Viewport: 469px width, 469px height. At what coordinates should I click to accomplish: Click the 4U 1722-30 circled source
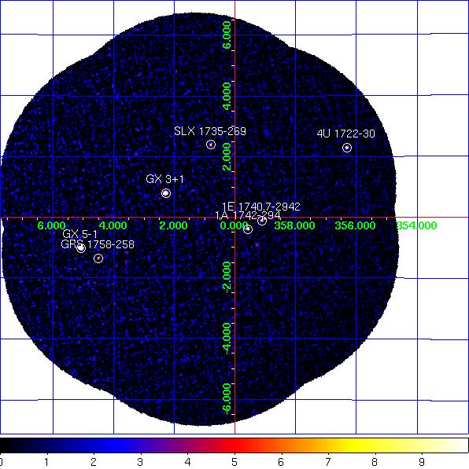(x=347, y=148)
